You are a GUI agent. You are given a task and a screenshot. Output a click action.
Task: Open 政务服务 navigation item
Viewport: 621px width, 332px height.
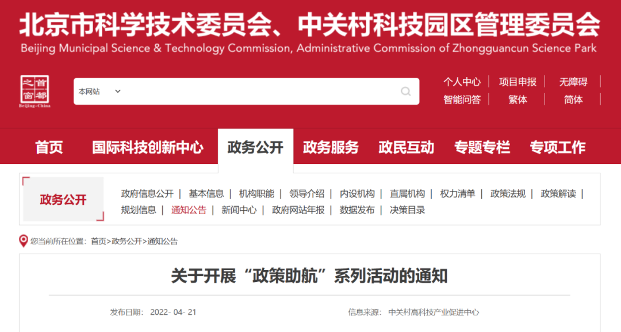pyautogui.click(x=331, y=147)
